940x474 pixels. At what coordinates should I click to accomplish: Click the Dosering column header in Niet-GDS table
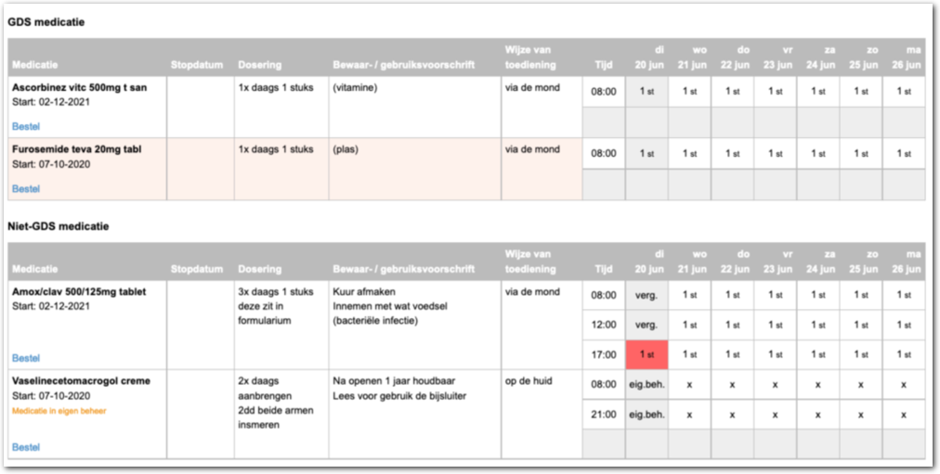click(x=259, y=269)
